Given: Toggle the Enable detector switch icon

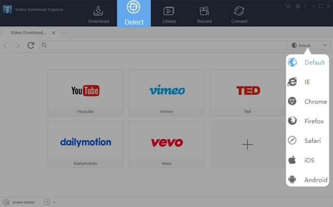Looking at the screenshot, I should click(x=6, y=202).
